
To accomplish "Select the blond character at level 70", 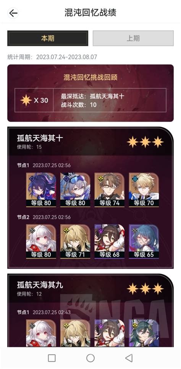I will click(144, 190).
